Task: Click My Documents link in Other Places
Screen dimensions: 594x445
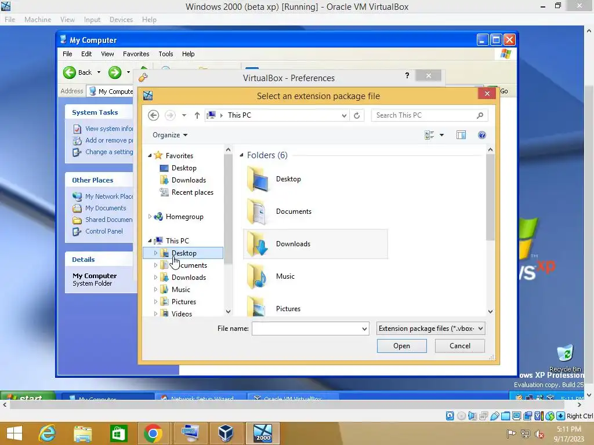Action: coord(106,208)
